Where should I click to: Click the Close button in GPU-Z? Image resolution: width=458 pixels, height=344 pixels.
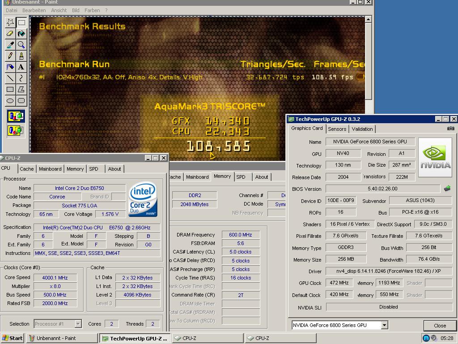(440, 326)
